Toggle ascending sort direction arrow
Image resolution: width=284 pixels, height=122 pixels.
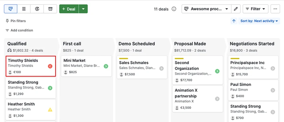tap(234, 21)
